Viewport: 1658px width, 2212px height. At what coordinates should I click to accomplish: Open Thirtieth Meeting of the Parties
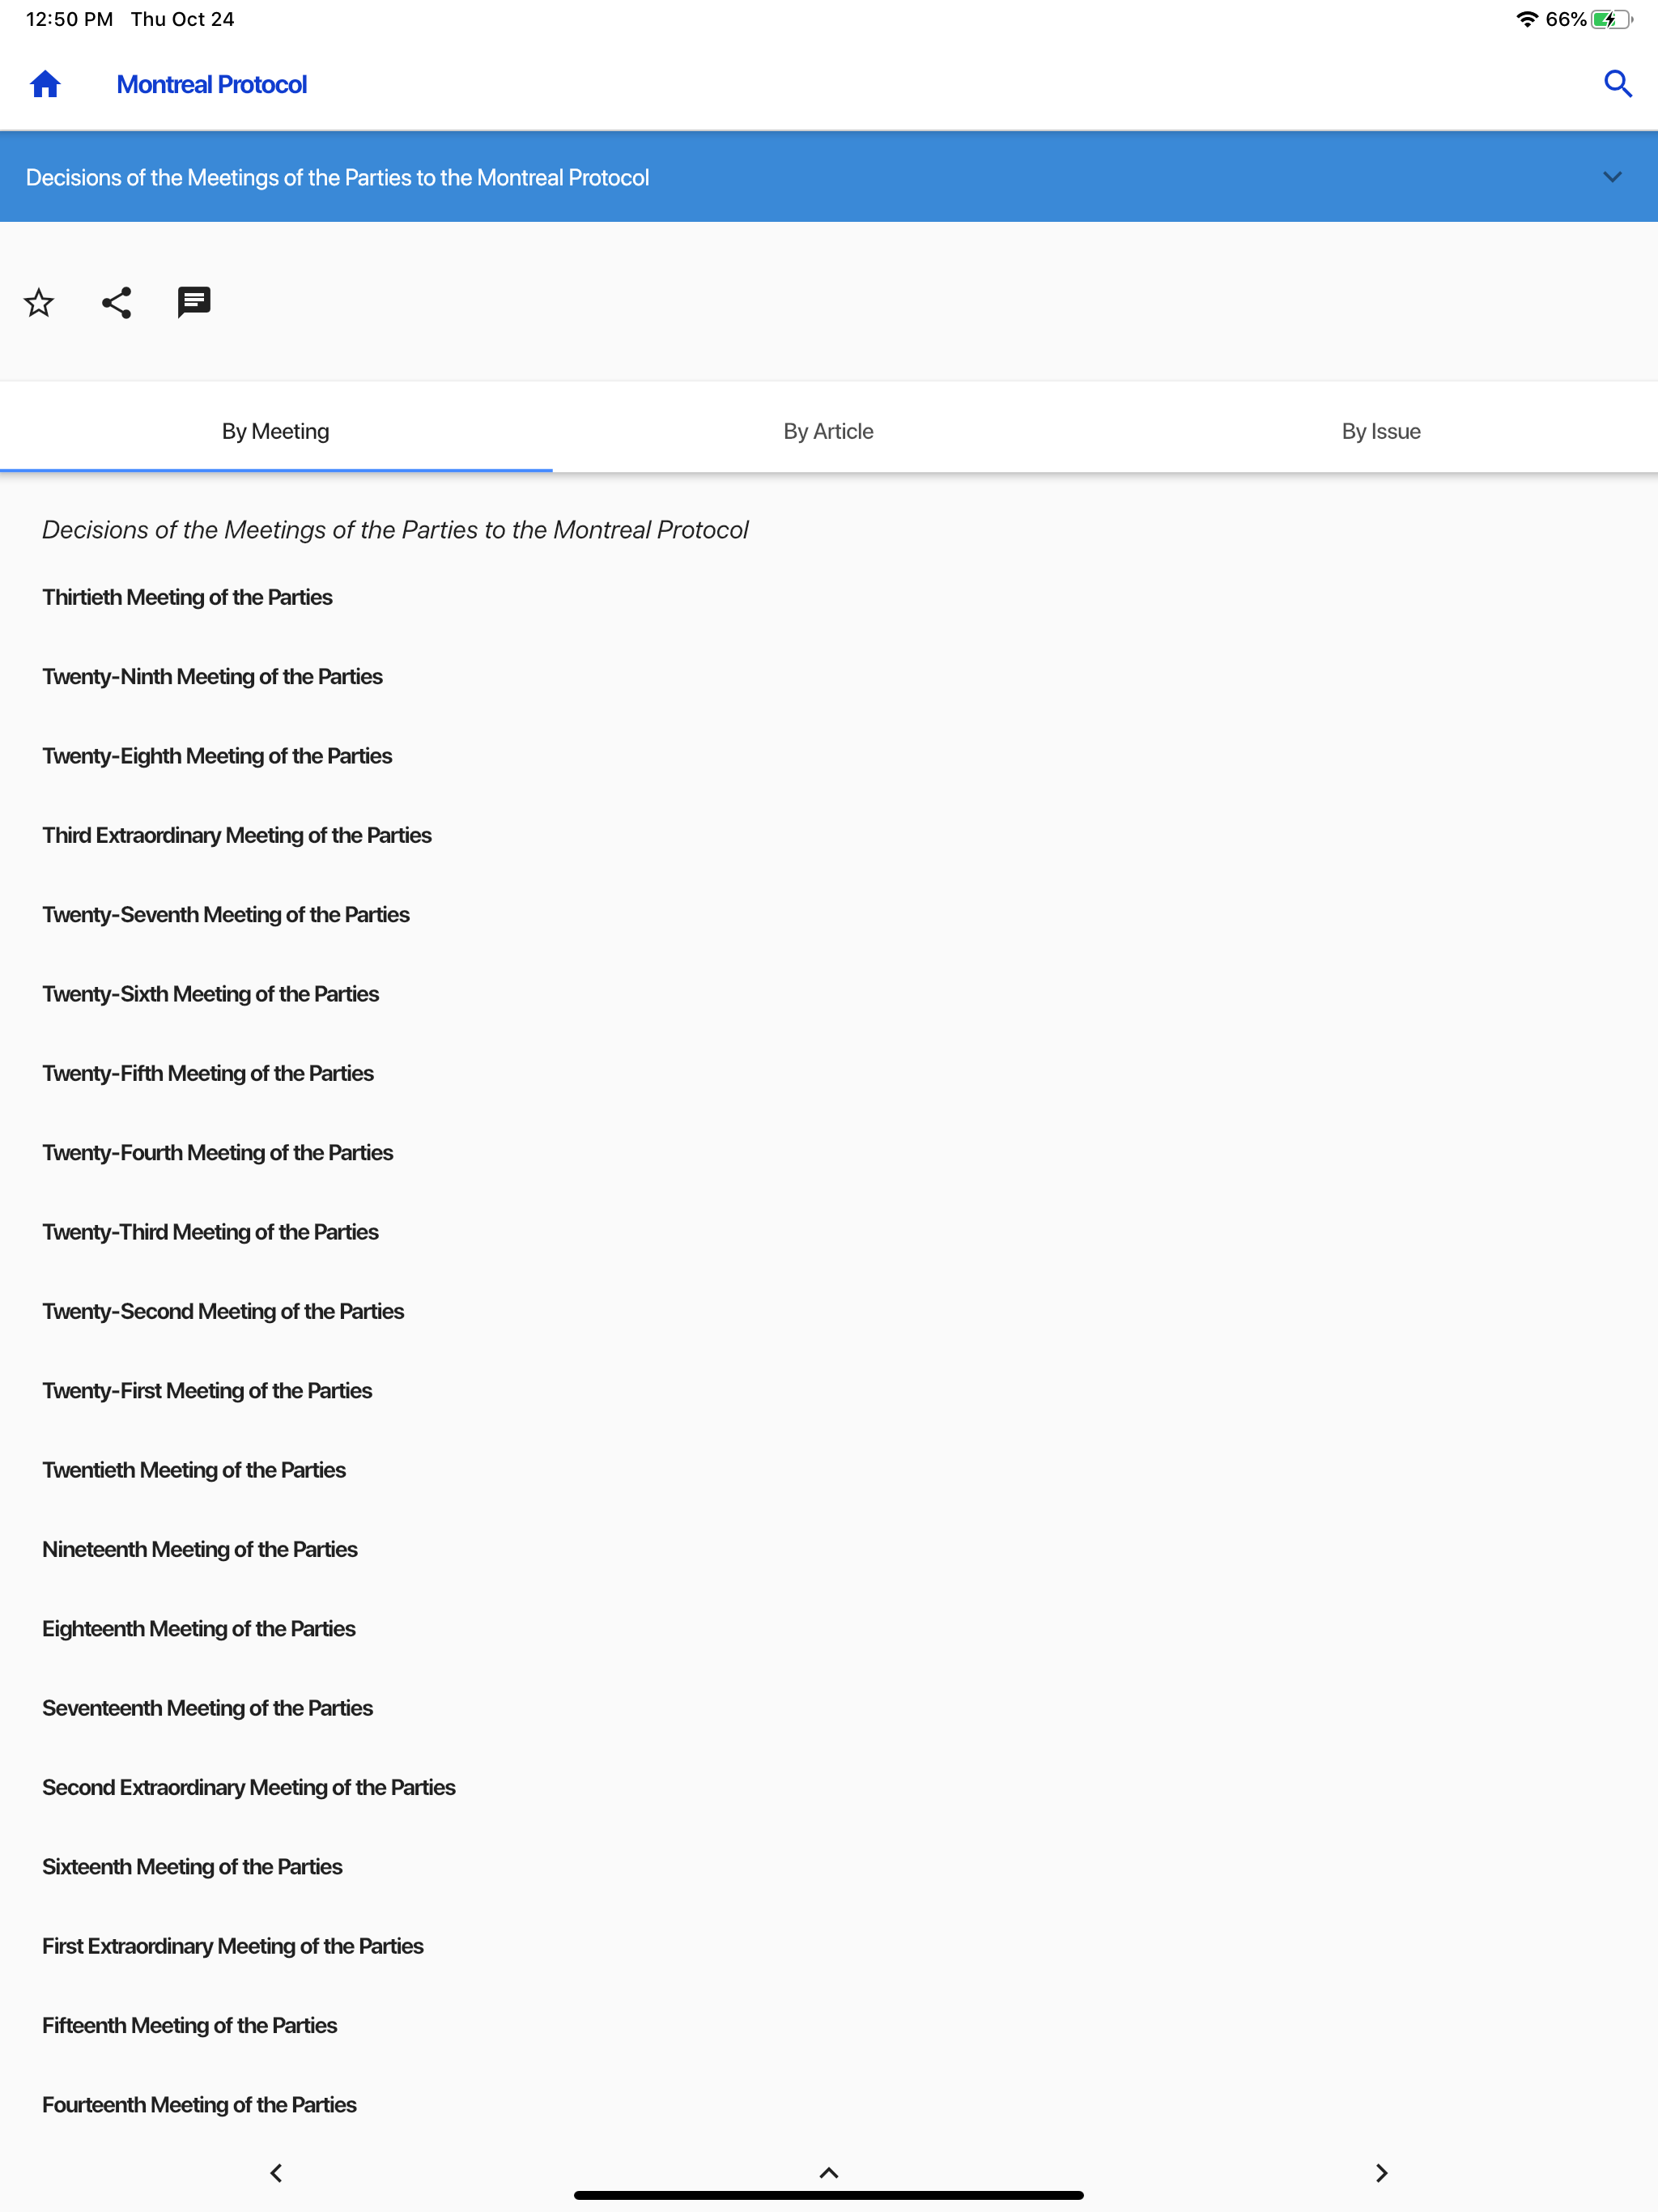[187, 597]
